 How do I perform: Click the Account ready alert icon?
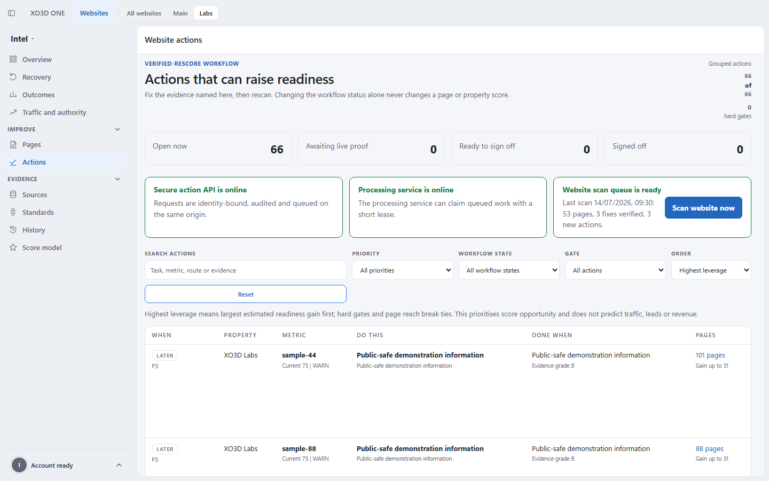19,465
